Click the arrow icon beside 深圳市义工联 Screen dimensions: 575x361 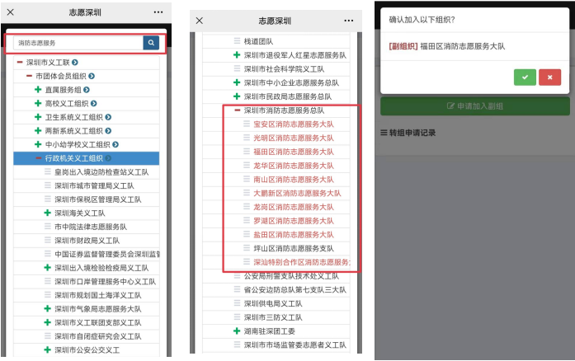tap(78, 63)
